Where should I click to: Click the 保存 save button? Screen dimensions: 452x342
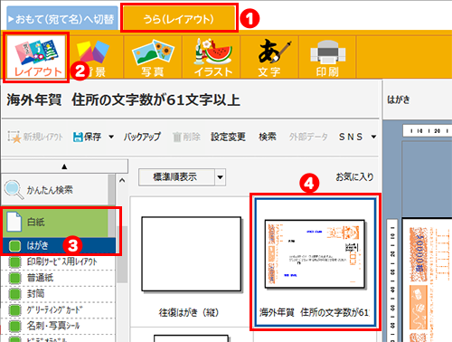[x=87, y=137]
